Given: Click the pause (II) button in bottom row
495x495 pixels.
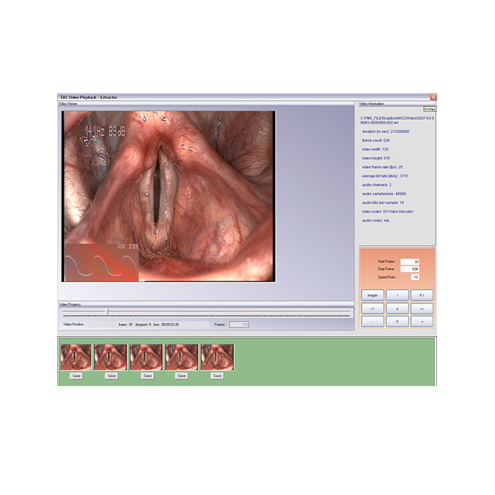Looking at the screenshot, I should tap(397, 322).
